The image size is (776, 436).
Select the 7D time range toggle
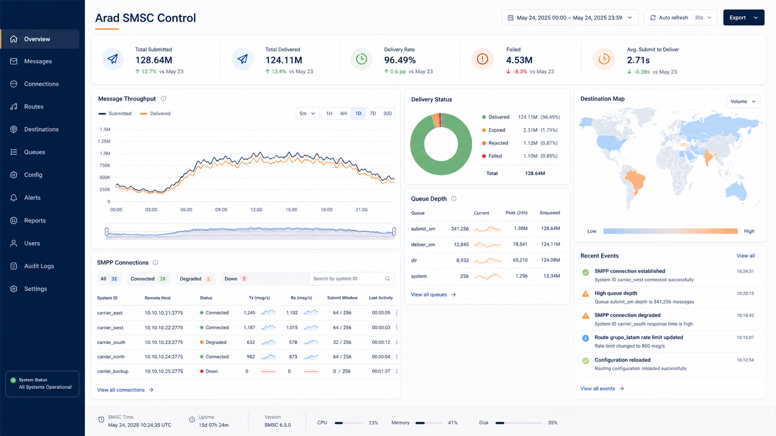tap(373, 114)
